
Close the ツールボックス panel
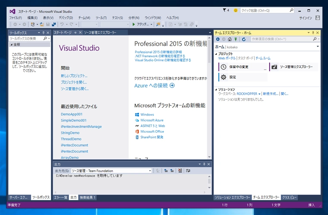pyautogui.click(x=48, y=33)
